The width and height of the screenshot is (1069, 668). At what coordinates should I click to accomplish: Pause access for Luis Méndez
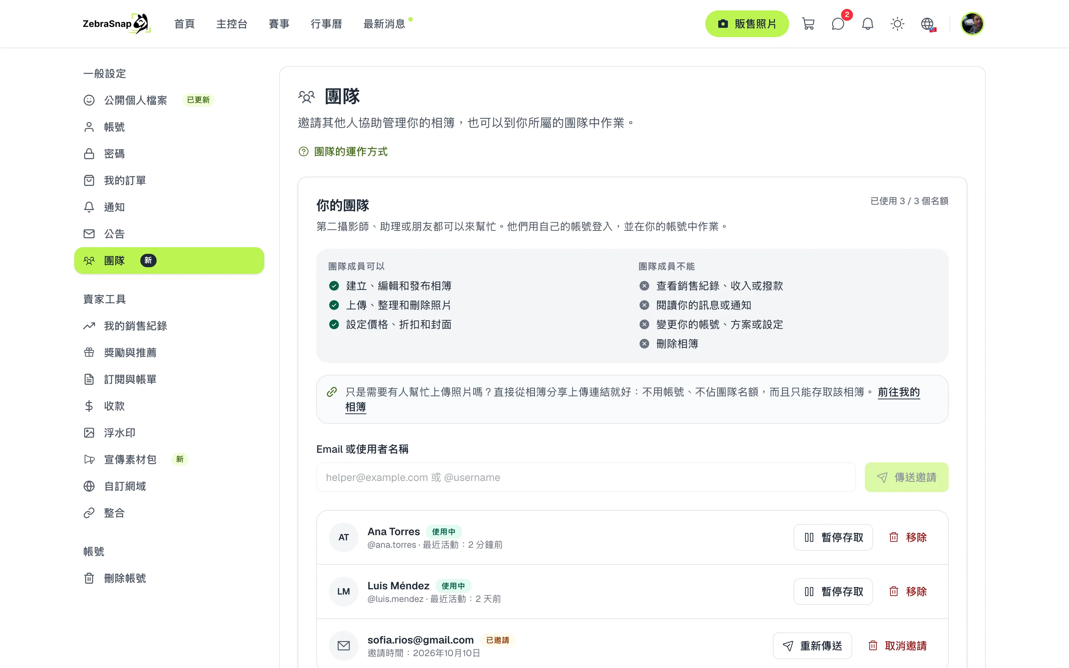click(x=833, y=592)
